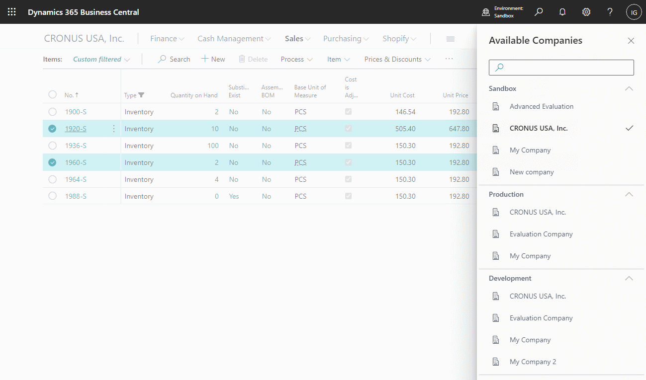
Task: Click Cost is Adjusted checkbox for 1988-S
Action: [348, 196]
